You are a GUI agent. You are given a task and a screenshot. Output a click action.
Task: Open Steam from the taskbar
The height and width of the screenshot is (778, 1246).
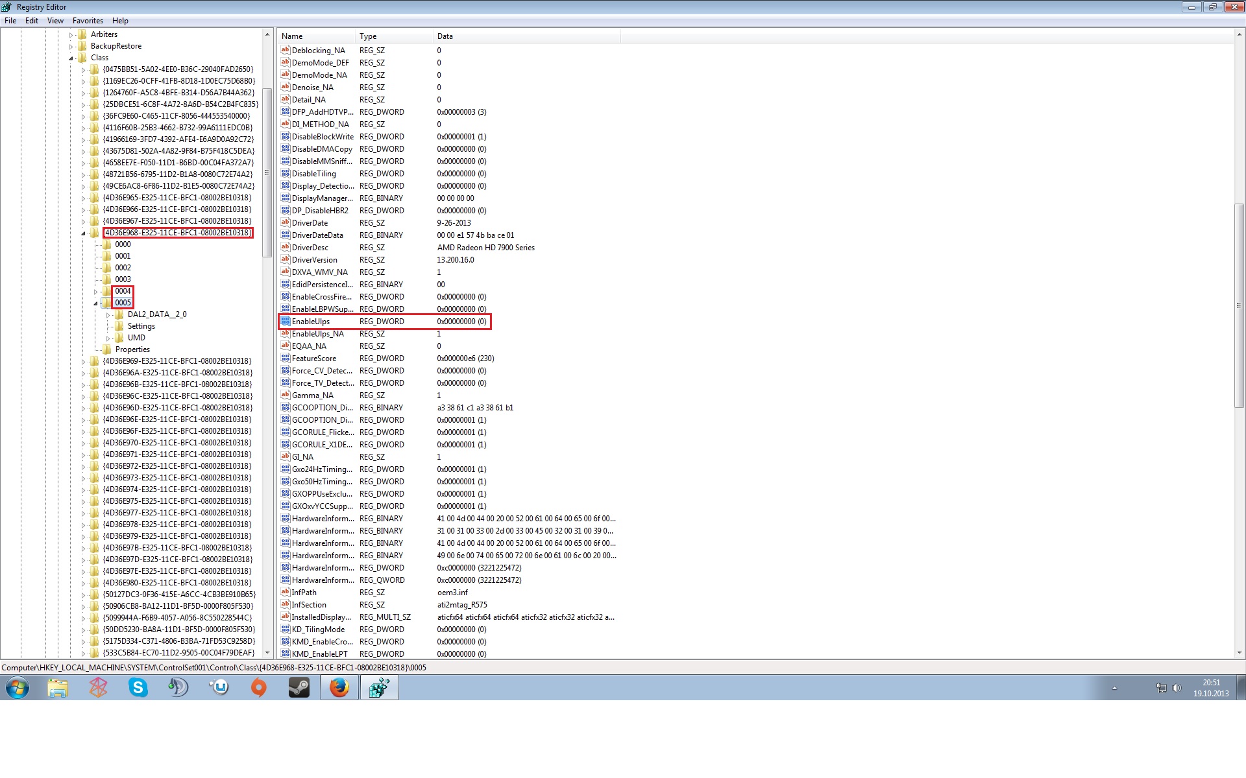pos(299,687)
